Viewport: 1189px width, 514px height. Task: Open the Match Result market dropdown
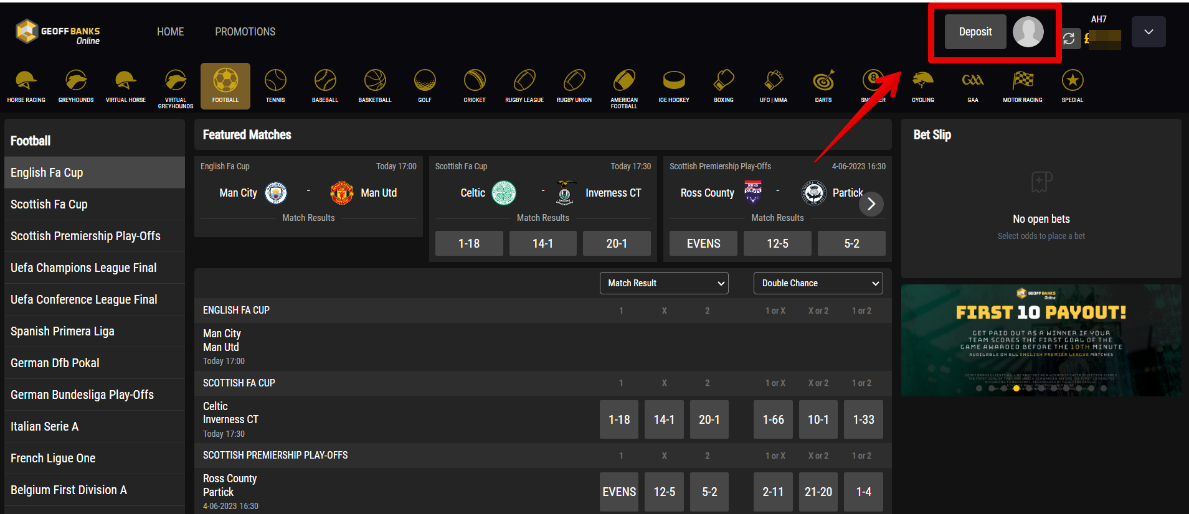click(x=664, y=283)
